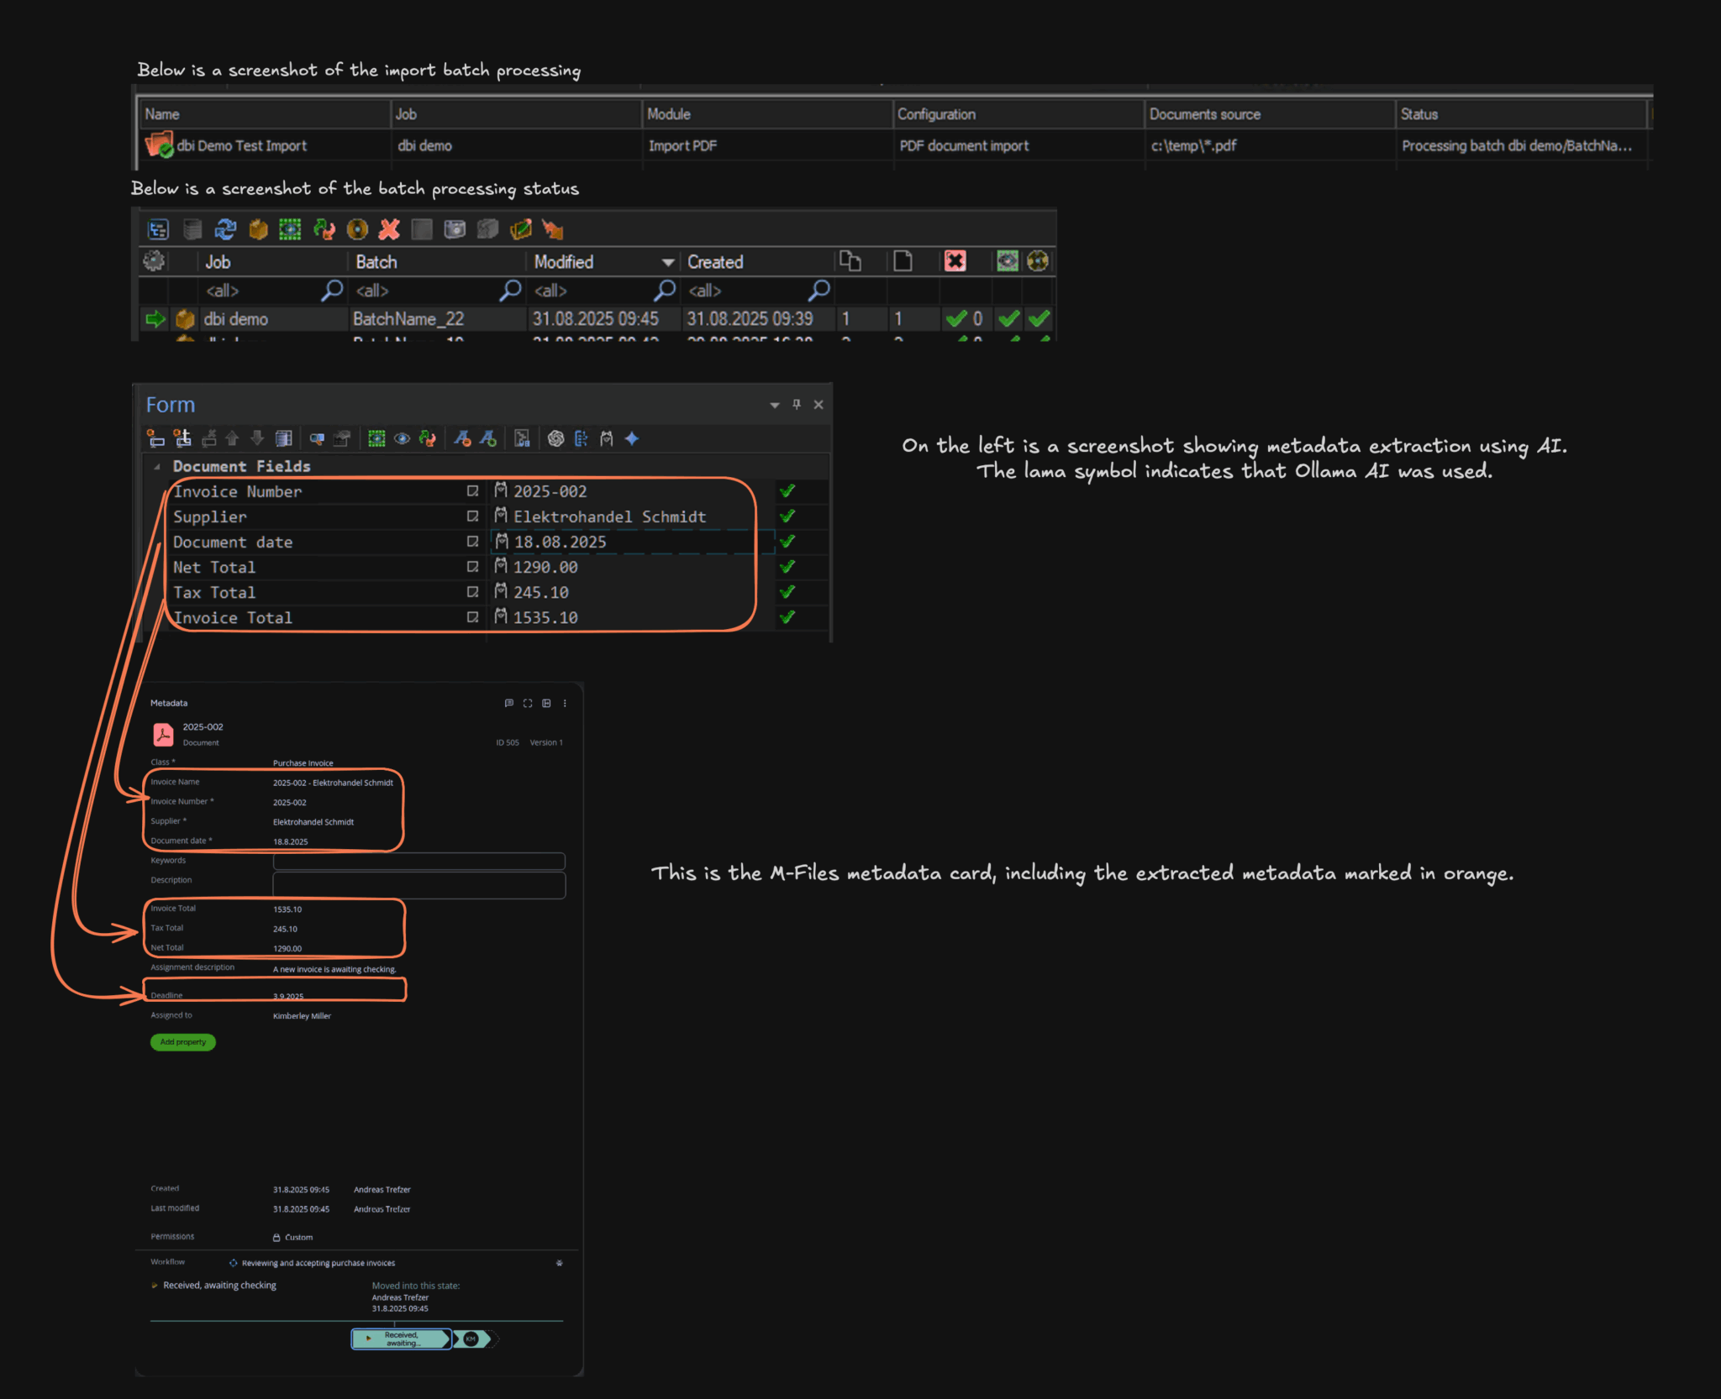Click the red X delete icon in batch toolbar
Screen dimensions: 1721x1399
coord(389,229)
